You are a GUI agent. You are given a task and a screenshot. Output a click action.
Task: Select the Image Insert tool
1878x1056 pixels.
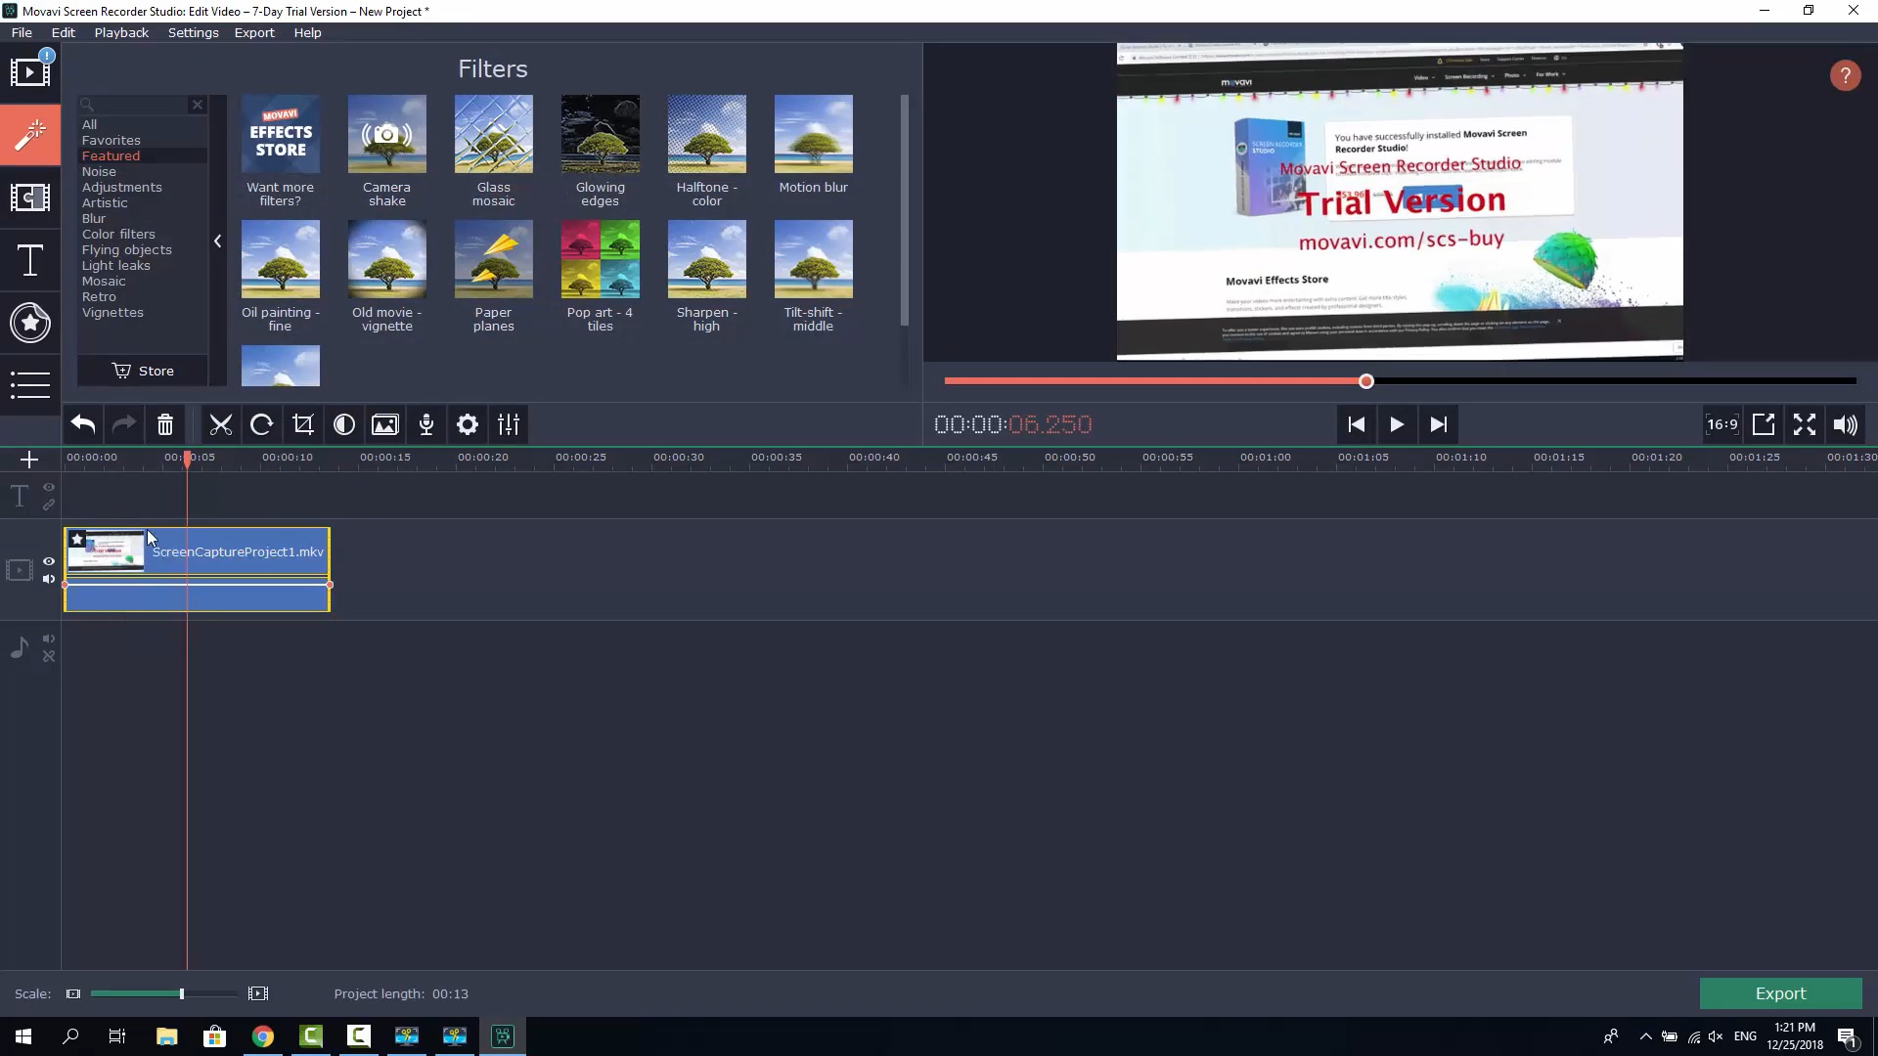(385, 424)
